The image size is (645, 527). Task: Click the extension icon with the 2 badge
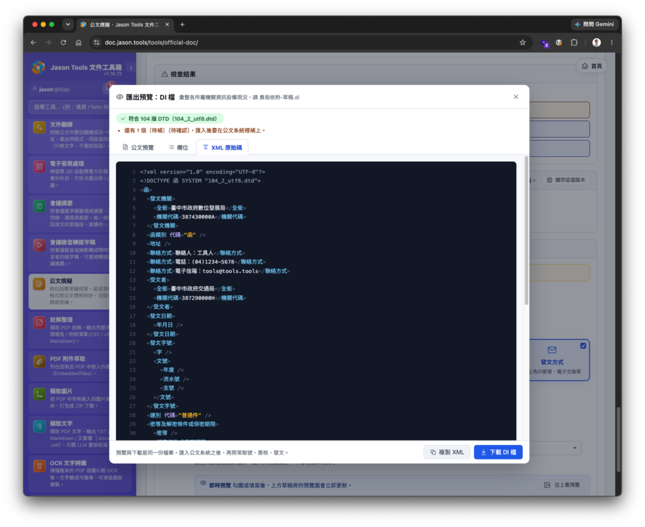[545, 43]
